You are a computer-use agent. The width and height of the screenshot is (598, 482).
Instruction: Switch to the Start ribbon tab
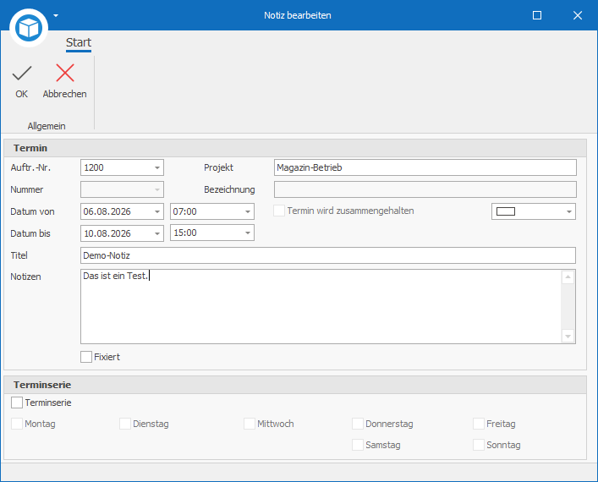coord(79,42)
